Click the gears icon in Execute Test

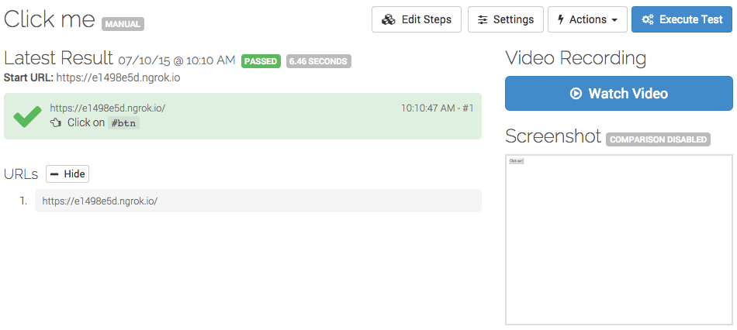point(648,19)
